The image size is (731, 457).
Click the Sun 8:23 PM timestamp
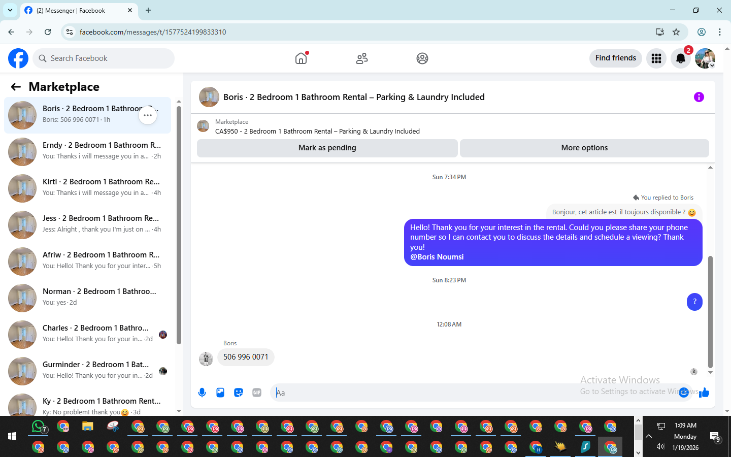click(449, 280)
